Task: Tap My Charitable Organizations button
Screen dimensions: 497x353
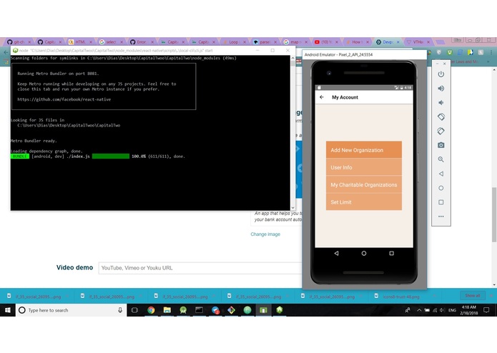Action: (364, 184)
